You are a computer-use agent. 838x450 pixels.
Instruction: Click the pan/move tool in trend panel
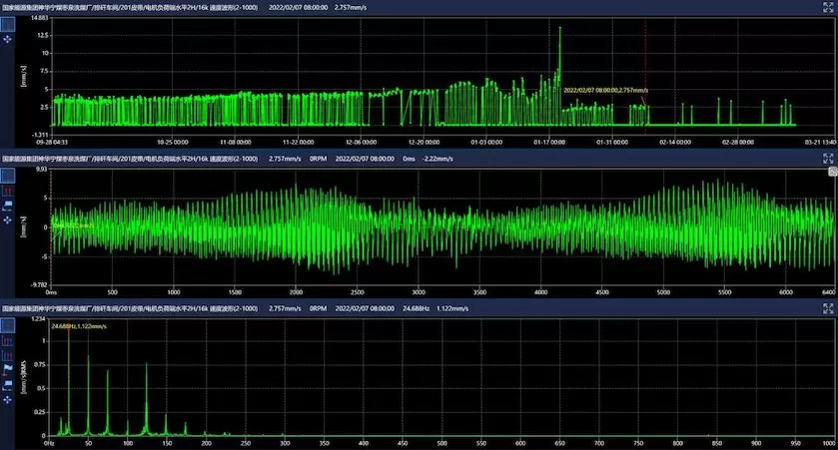(x=8, y=39)
